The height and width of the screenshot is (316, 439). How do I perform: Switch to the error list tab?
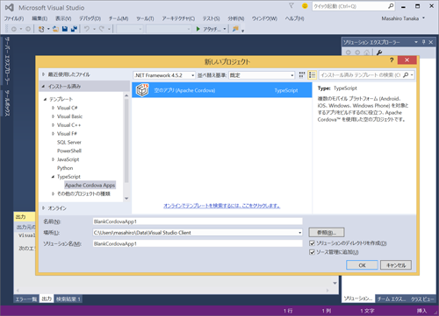[x=26, y=299]
